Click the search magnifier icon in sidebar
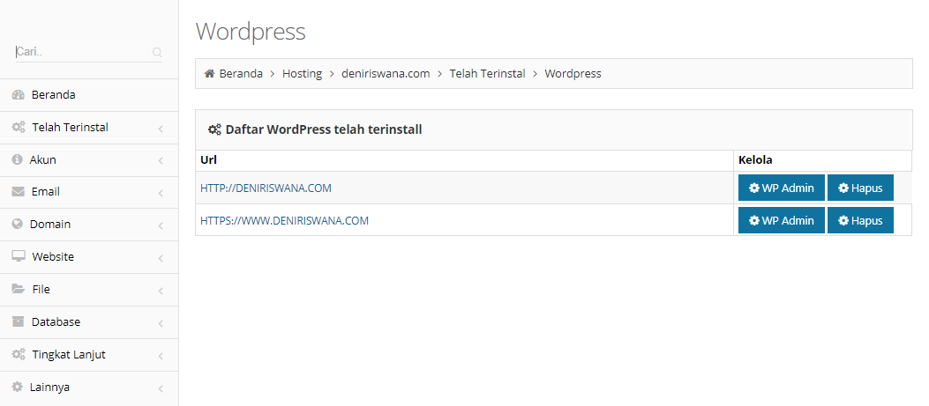Viewport: 929px width, 406px height. click(x=157, y=53)
